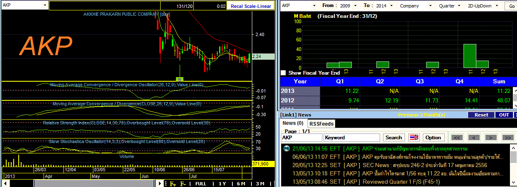517x187 pixels.
Task: Click the news Option button
Action: point(433,137)
